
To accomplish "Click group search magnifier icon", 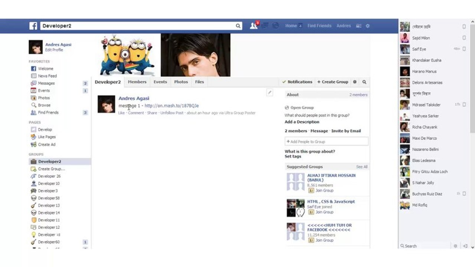I will [364, 82].
